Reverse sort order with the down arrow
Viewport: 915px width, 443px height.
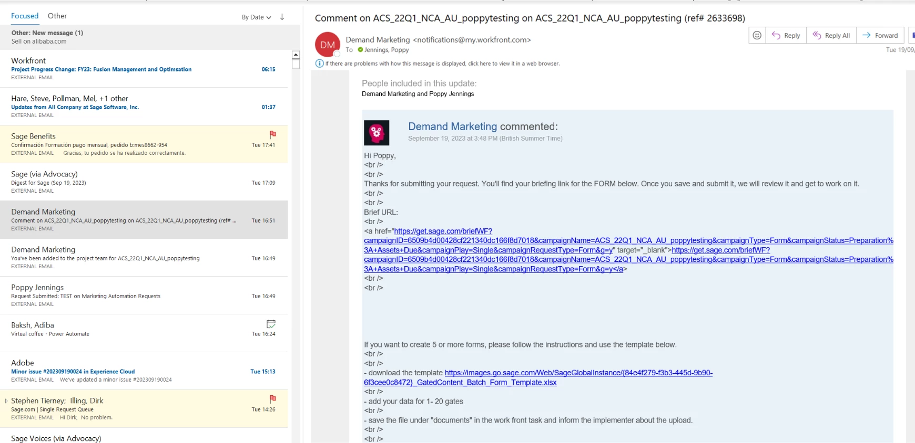(x=282, y=17)
